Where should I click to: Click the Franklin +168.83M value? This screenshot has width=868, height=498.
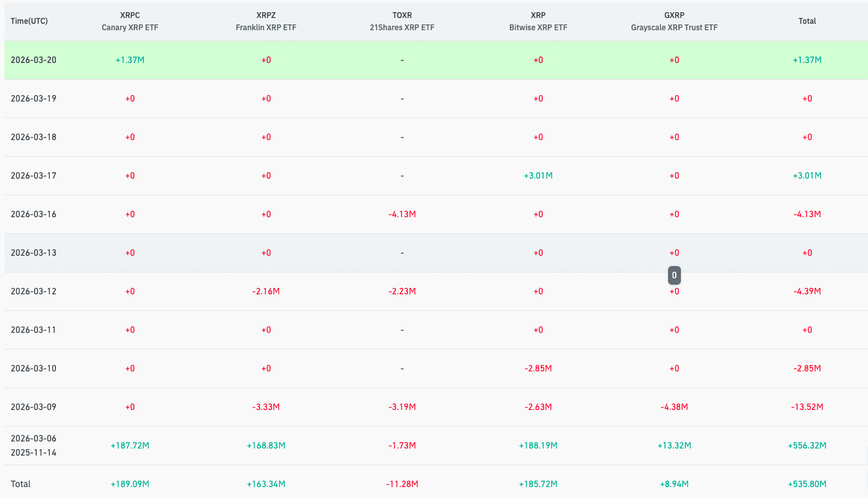(x=266, y=445)
